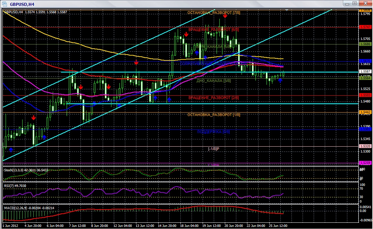Select the [-1/8]P level label
373x229 pixels.
[x=214, y=149]
